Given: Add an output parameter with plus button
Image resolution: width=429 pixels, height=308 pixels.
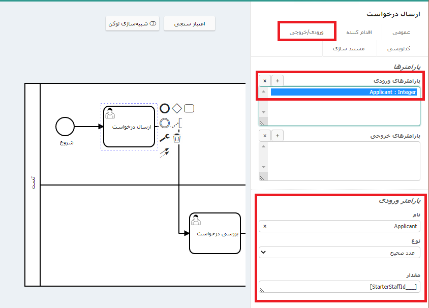Looking at the screenshot, I should [278, 136].
